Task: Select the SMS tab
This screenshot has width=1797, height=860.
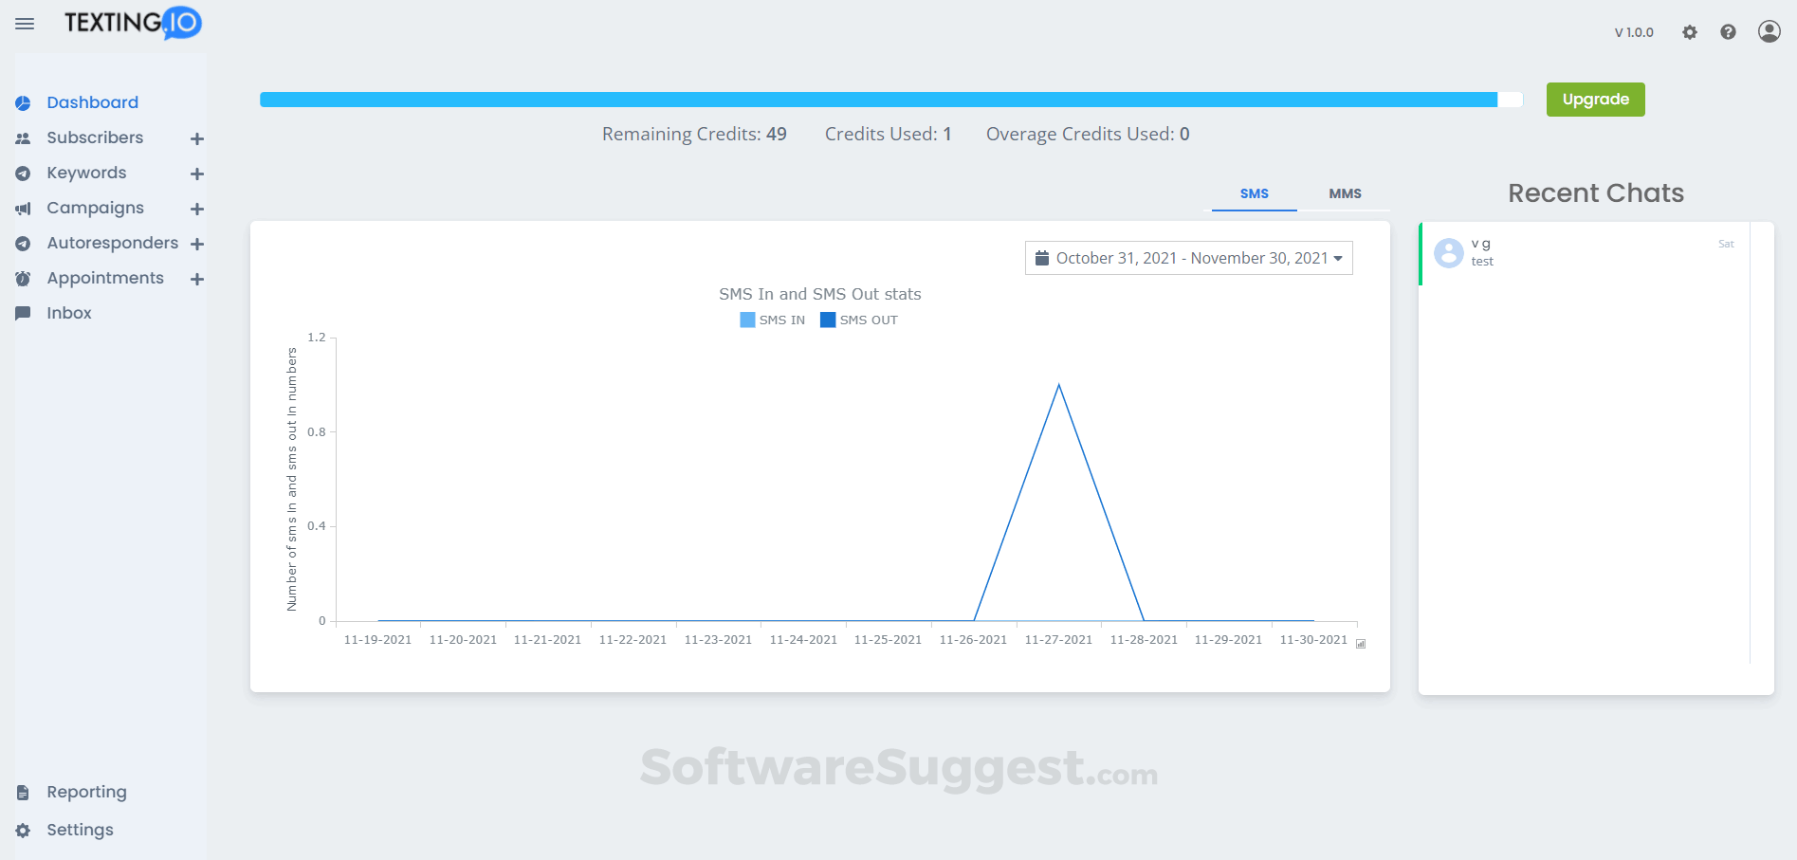Action: tap(1254, 193)
